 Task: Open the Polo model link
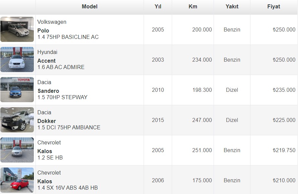[43, 30]
